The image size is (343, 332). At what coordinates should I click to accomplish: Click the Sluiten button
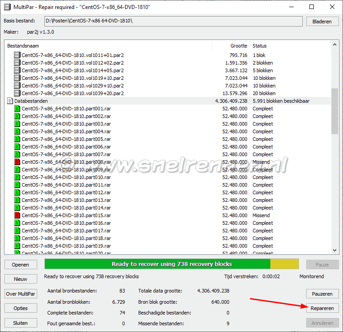[x=21, y=323]
